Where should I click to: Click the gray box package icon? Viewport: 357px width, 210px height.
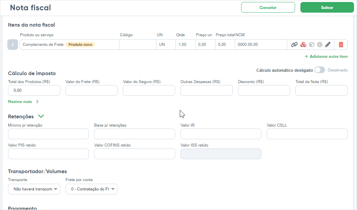[x=312, y=45]
